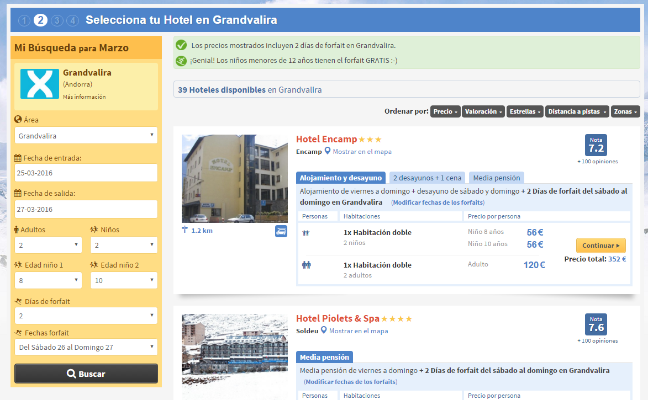Select Hotel Encamp Media pensión tab

496,178
